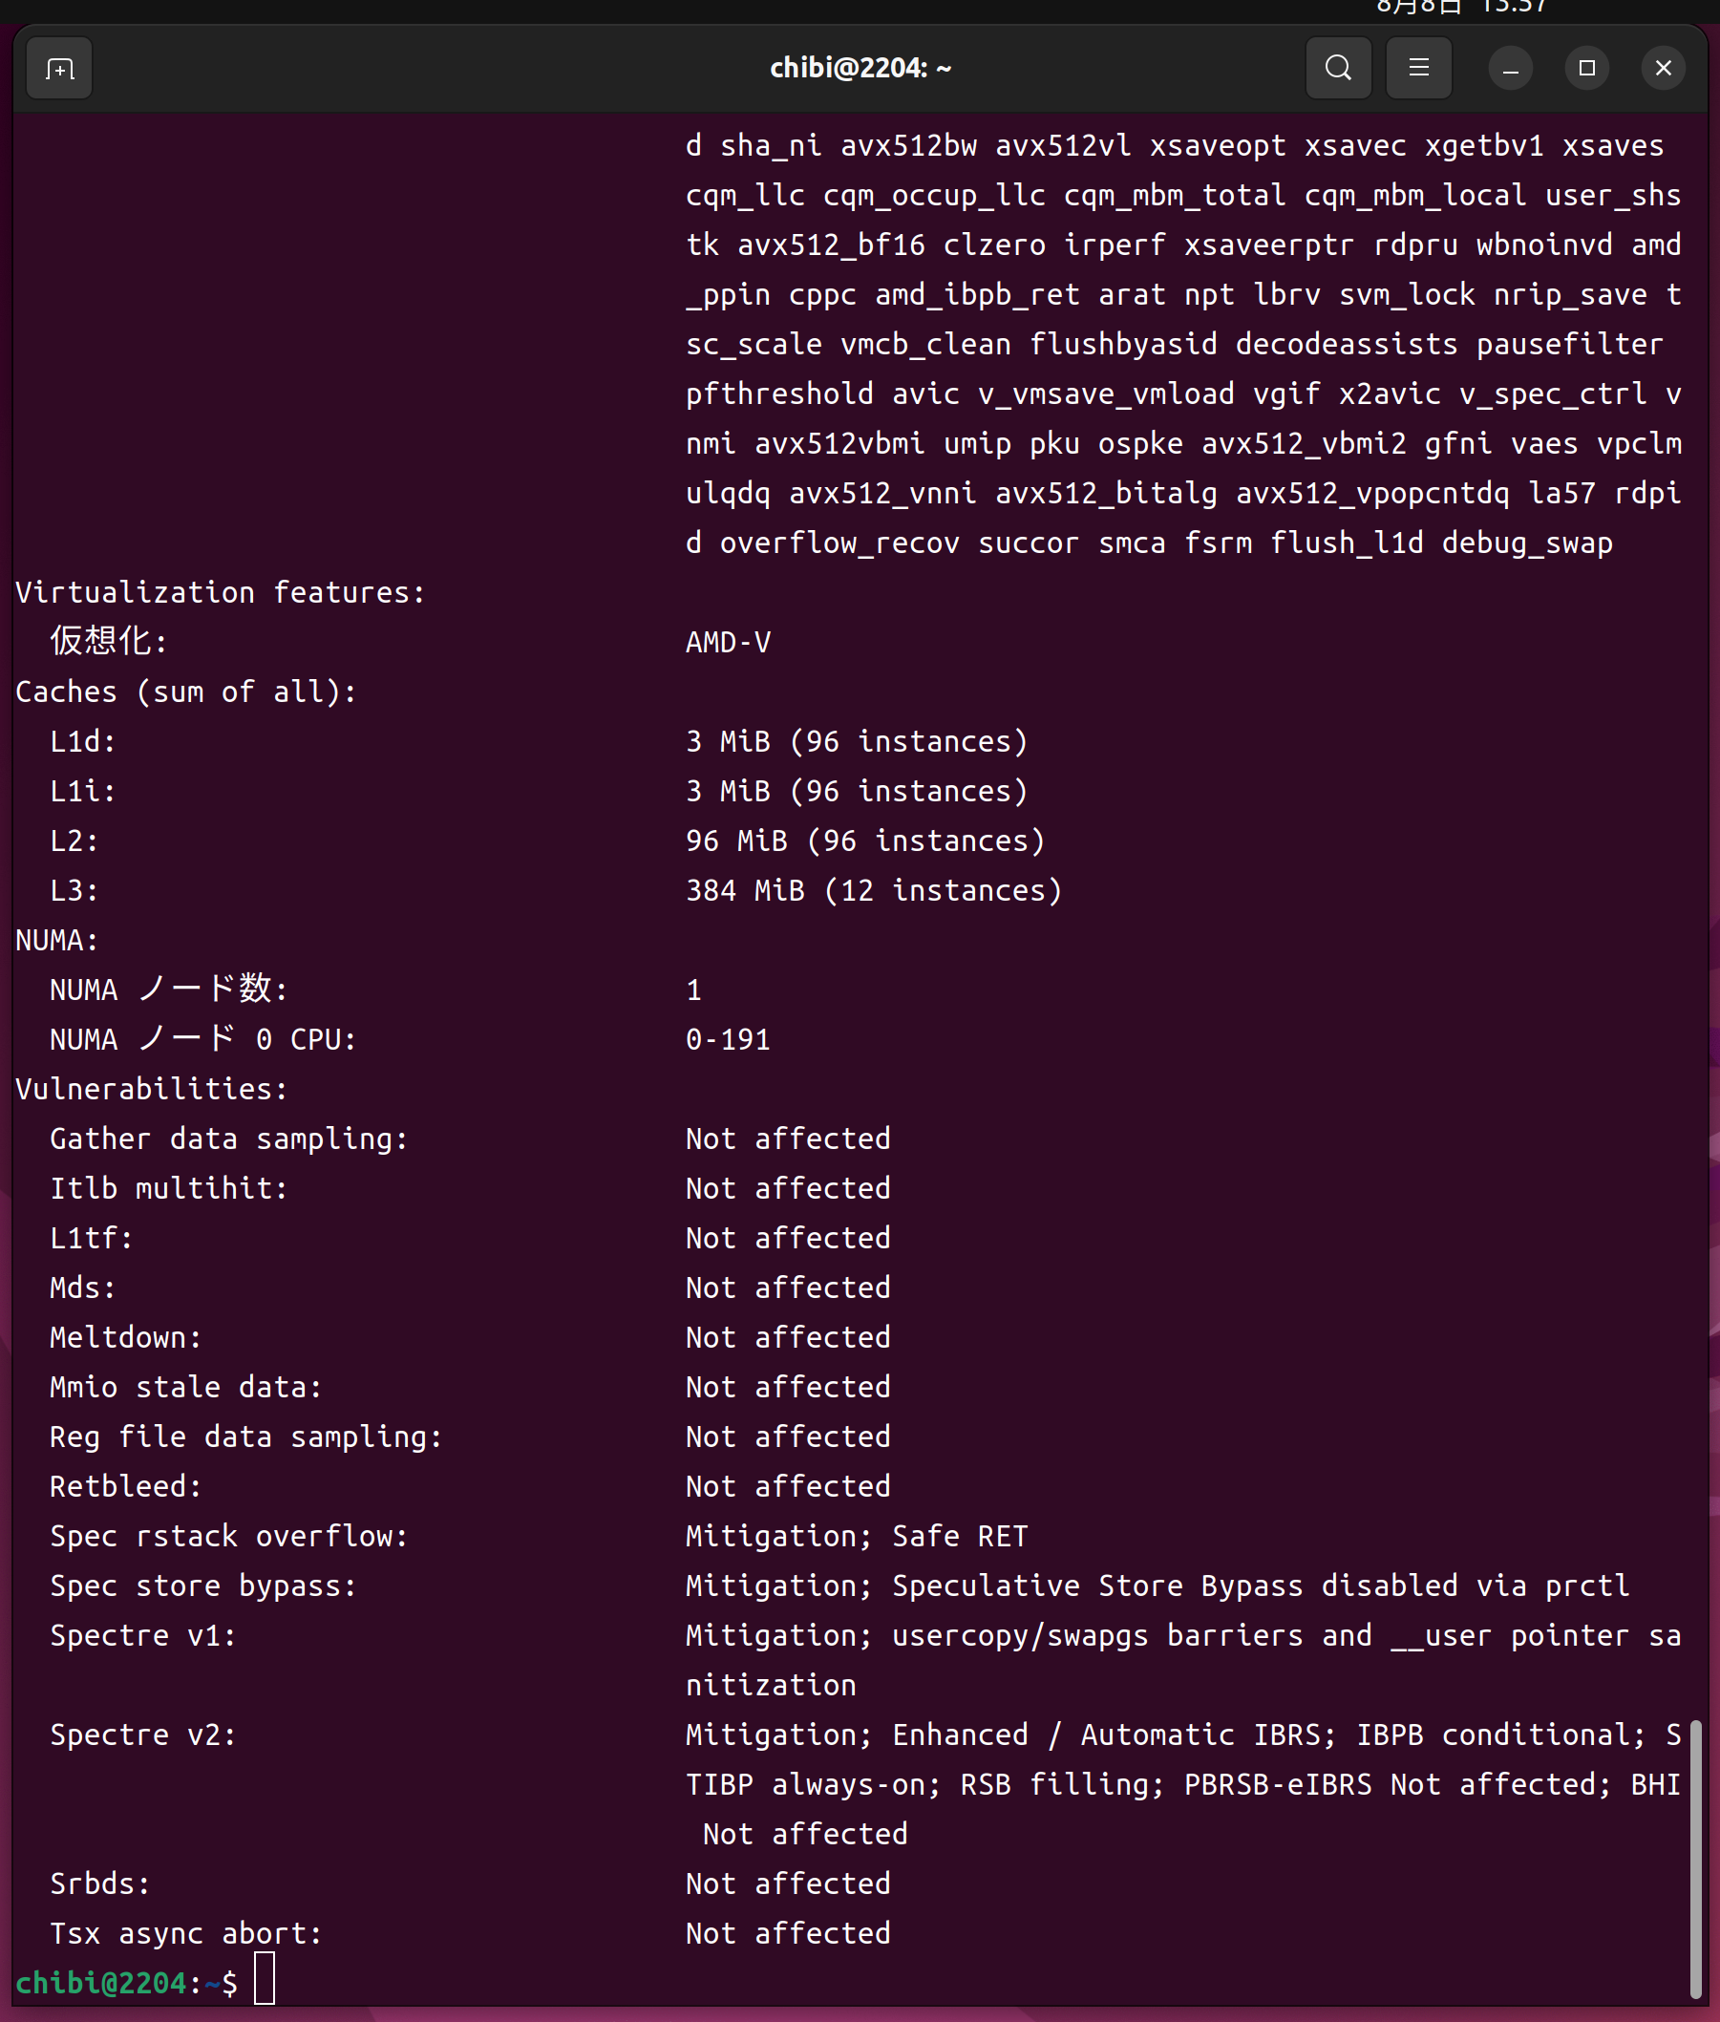The width and height of the screenshot is (1720, 2022).
Task: Open a new terminal tab
Action: click(59, 68)
